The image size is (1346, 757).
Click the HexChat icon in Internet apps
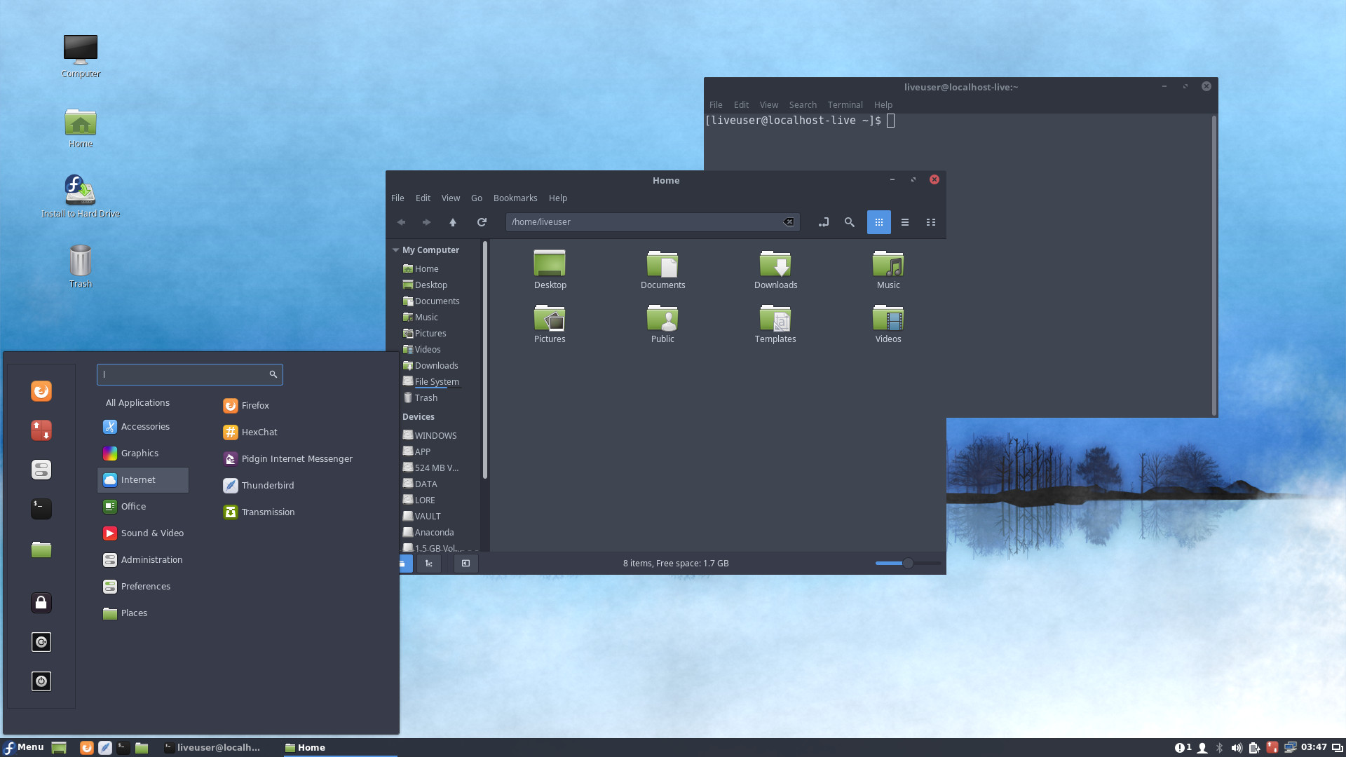coord(230,432)
